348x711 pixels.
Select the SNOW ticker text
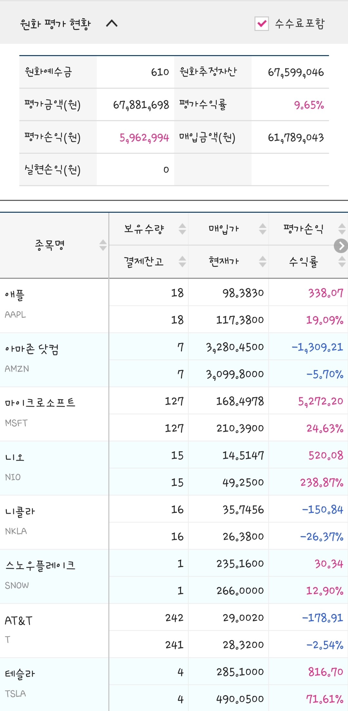(17, 585)
